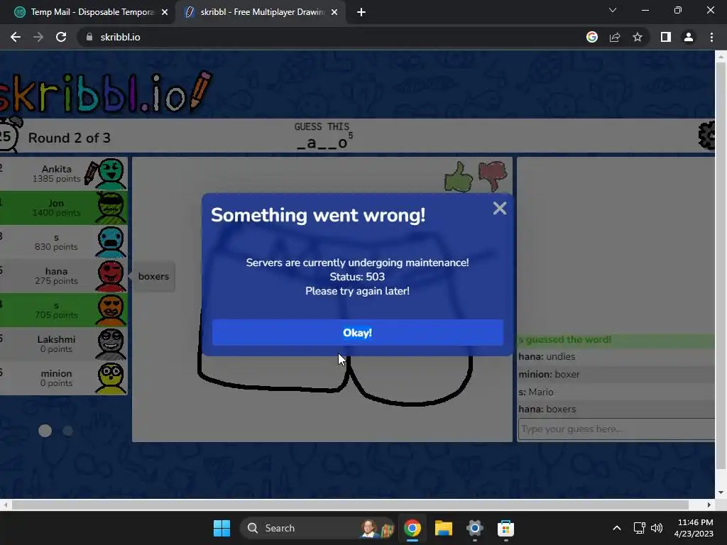The width and height of the screenshot is (727, 545).
Task: Go back to previous page
Action: click(x=16, y=37)
